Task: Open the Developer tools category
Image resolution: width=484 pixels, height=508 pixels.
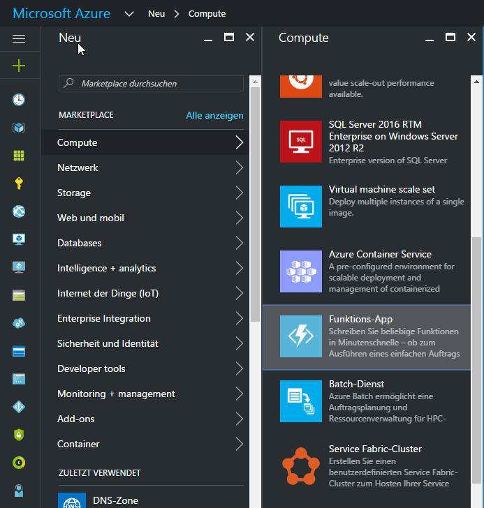Action: click(x=145, y=368)
